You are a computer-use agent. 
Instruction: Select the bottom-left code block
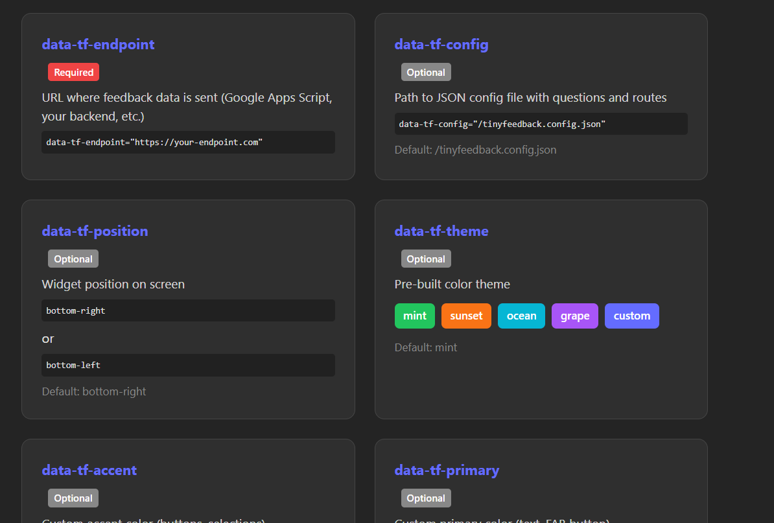188,365
